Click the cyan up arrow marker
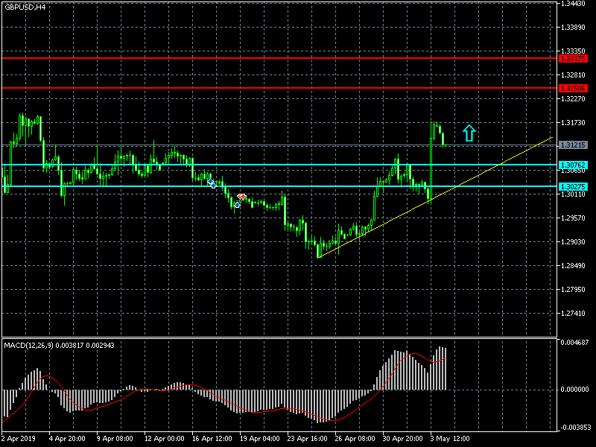 tap(469, 133)
